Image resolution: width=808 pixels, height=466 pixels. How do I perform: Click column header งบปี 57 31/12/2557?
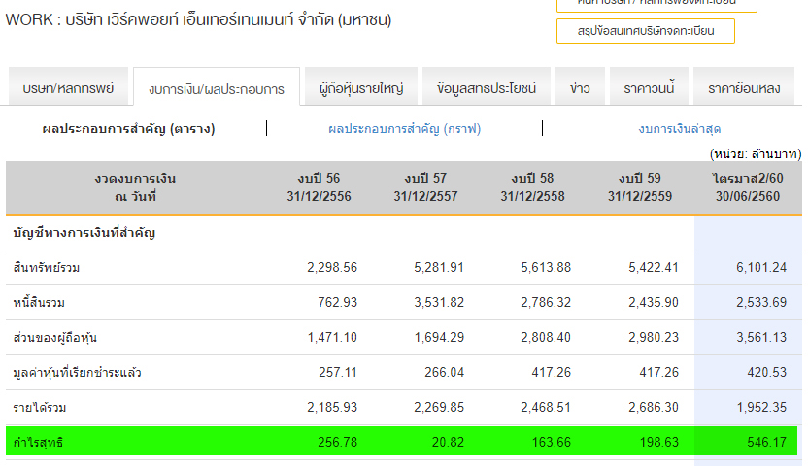click(425, 187)
